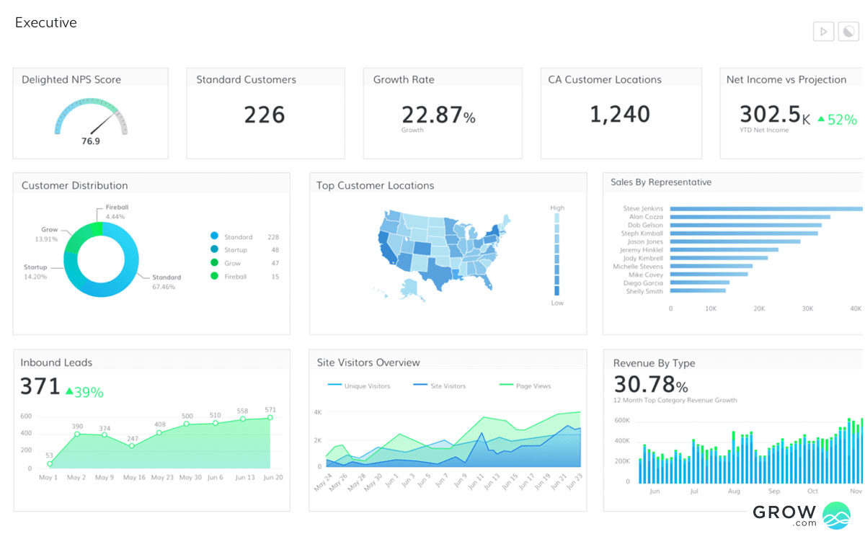Toggle the Fireball legend entry

[235, 277]
